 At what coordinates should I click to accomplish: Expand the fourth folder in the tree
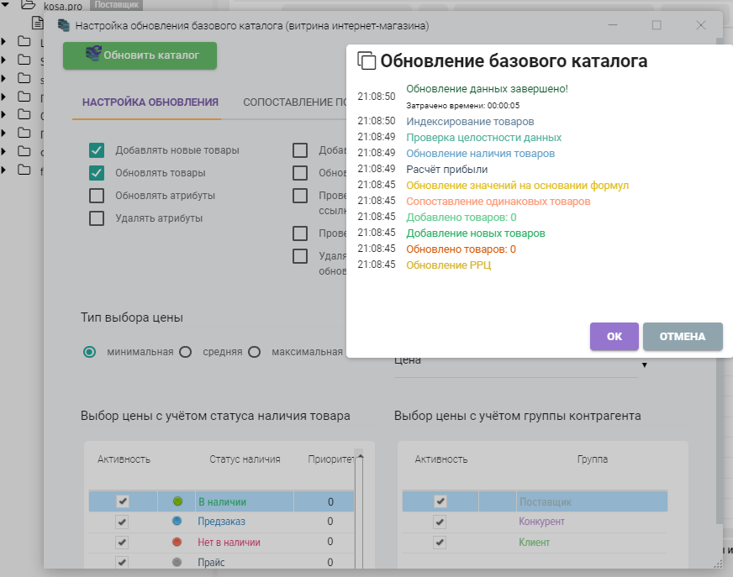point(3,97)
